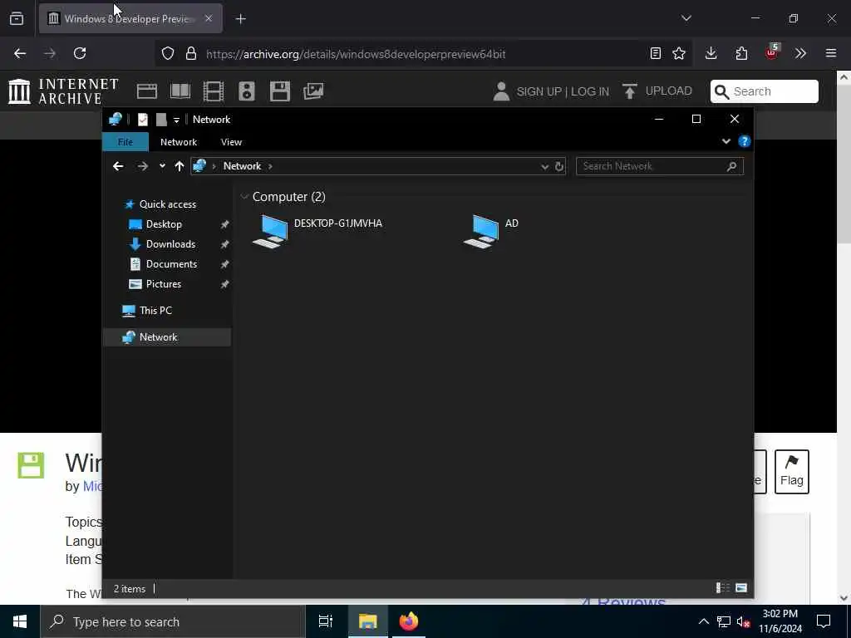This screenshot has height=638, width=851.
Task: Bookmark this page with star icon
Action: (679, 53)
